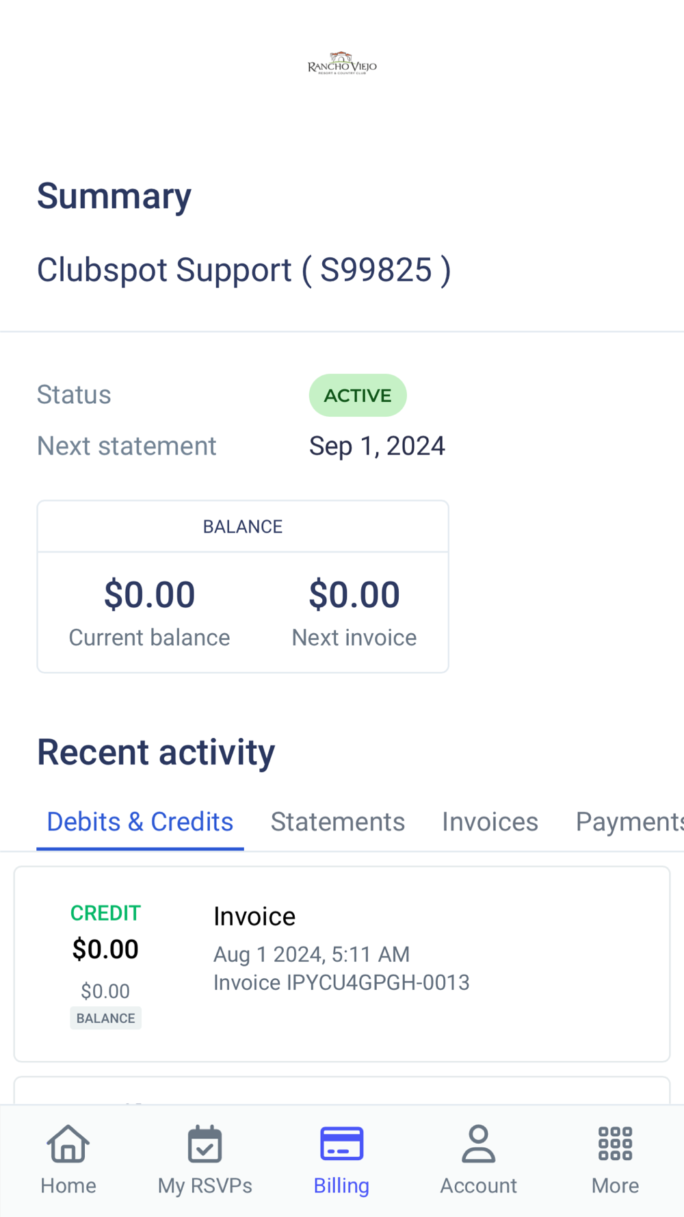The height and width of the screenshot is (1217, 684).
Task: Tap the small BALANCE tag in activity card
Action: click(x=105, y=1018)
